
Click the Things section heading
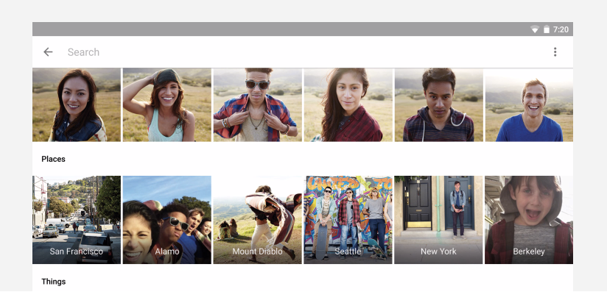pyautogui.click(x=54, y=282)
